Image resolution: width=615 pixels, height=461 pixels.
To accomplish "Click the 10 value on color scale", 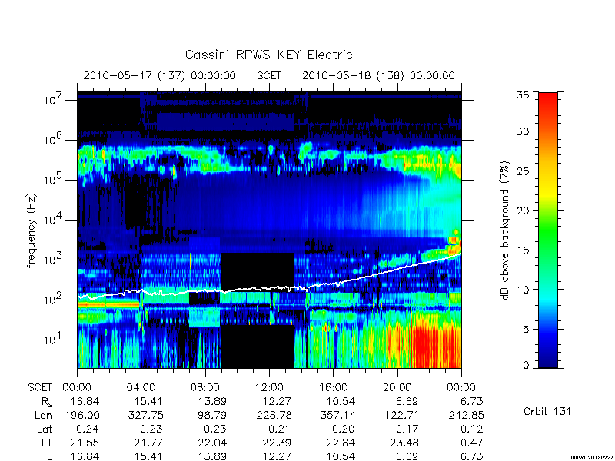I will [523, 290].
